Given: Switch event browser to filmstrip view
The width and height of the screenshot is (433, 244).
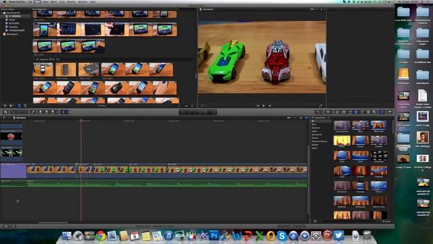Looking at the screenshot, I should pyautogui.click(x=19, y=106).
